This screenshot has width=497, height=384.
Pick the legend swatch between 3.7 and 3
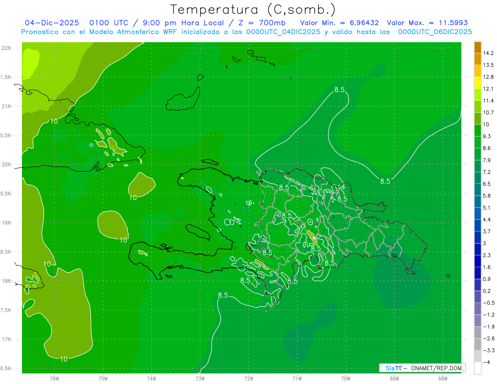(x=478, y=237)
